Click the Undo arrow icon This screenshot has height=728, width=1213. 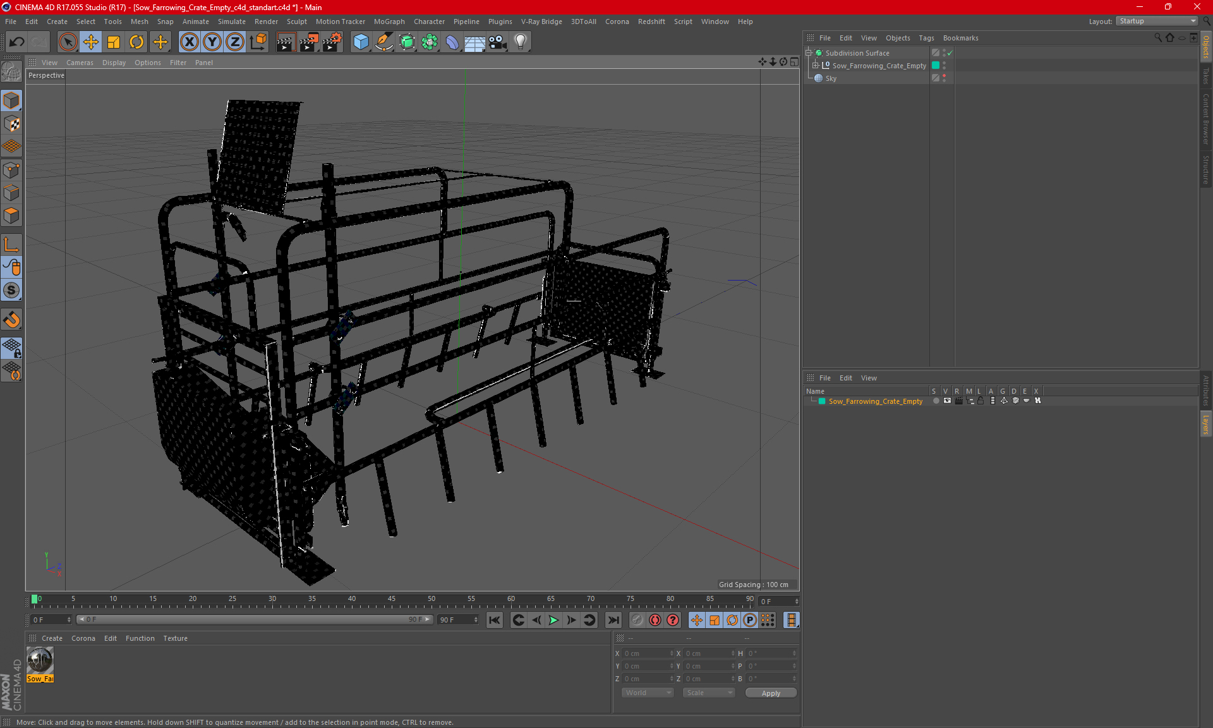click(x=17, y=42)
